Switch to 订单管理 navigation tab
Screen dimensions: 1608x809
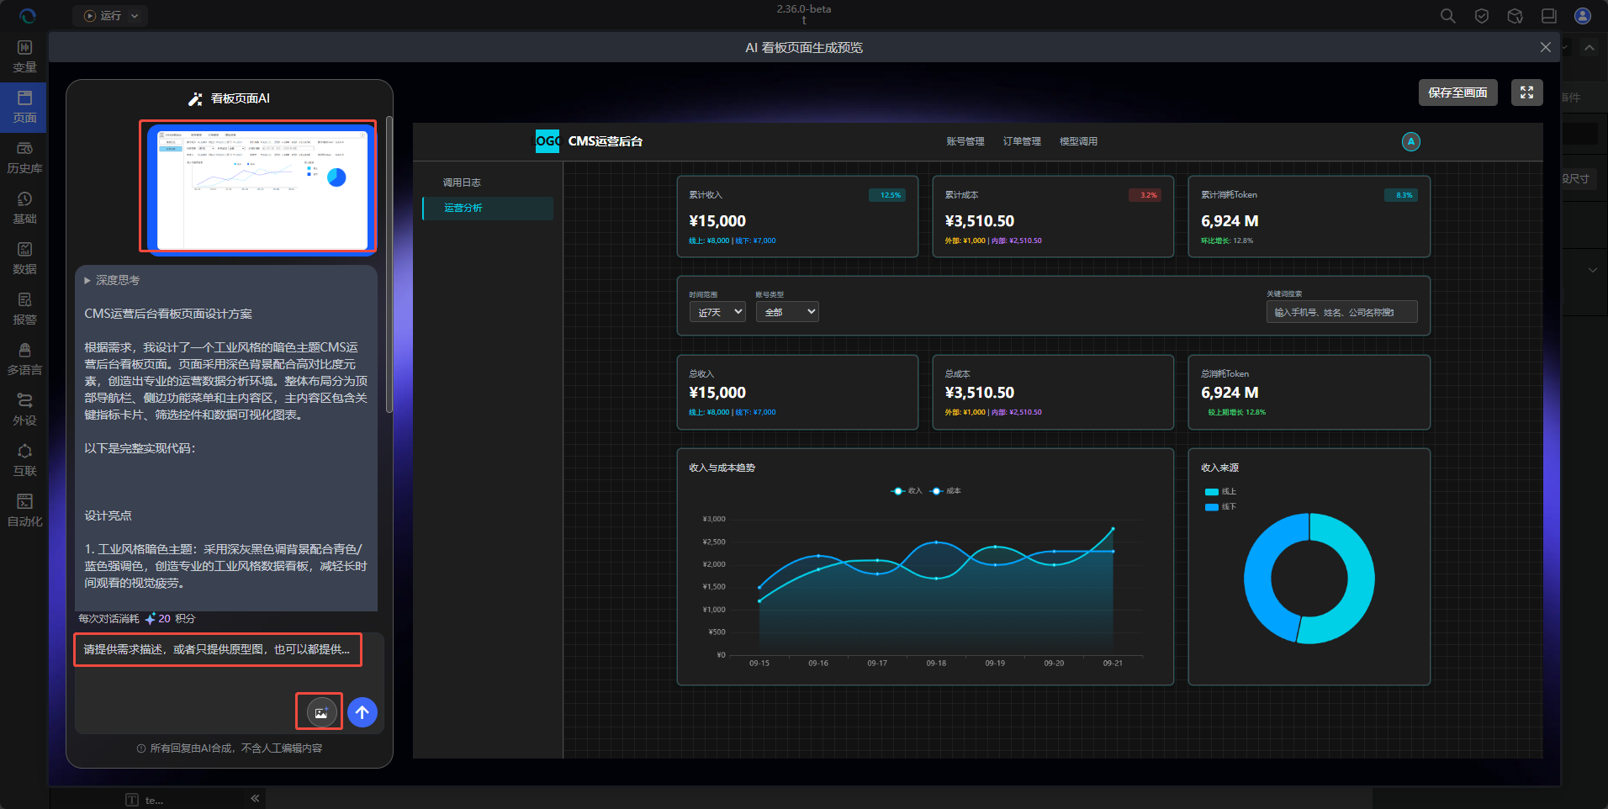pyautogui.click(x=1021, y=141)
